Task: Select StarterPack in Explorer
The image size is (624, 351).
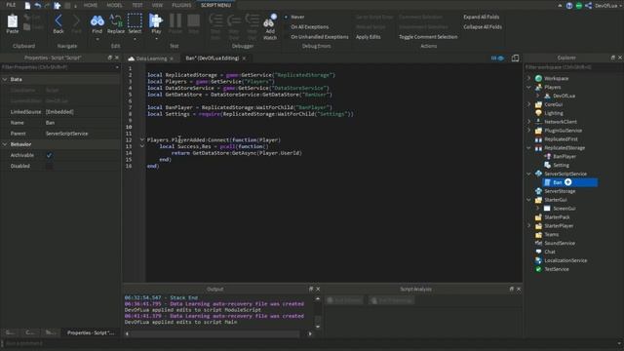Action: (557, 217)
